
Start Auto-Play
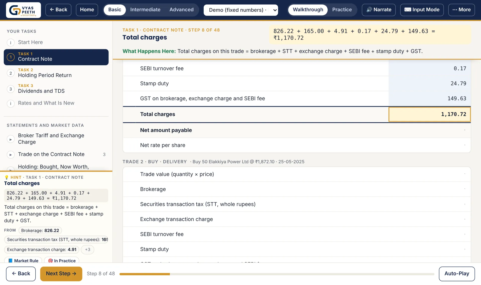457,274
